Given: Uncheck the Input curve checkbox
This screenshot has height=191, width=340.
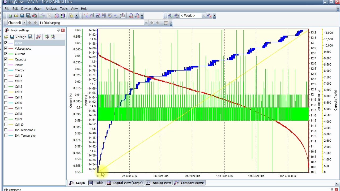Looking at the screenshot, I should (x=6, y=43).
